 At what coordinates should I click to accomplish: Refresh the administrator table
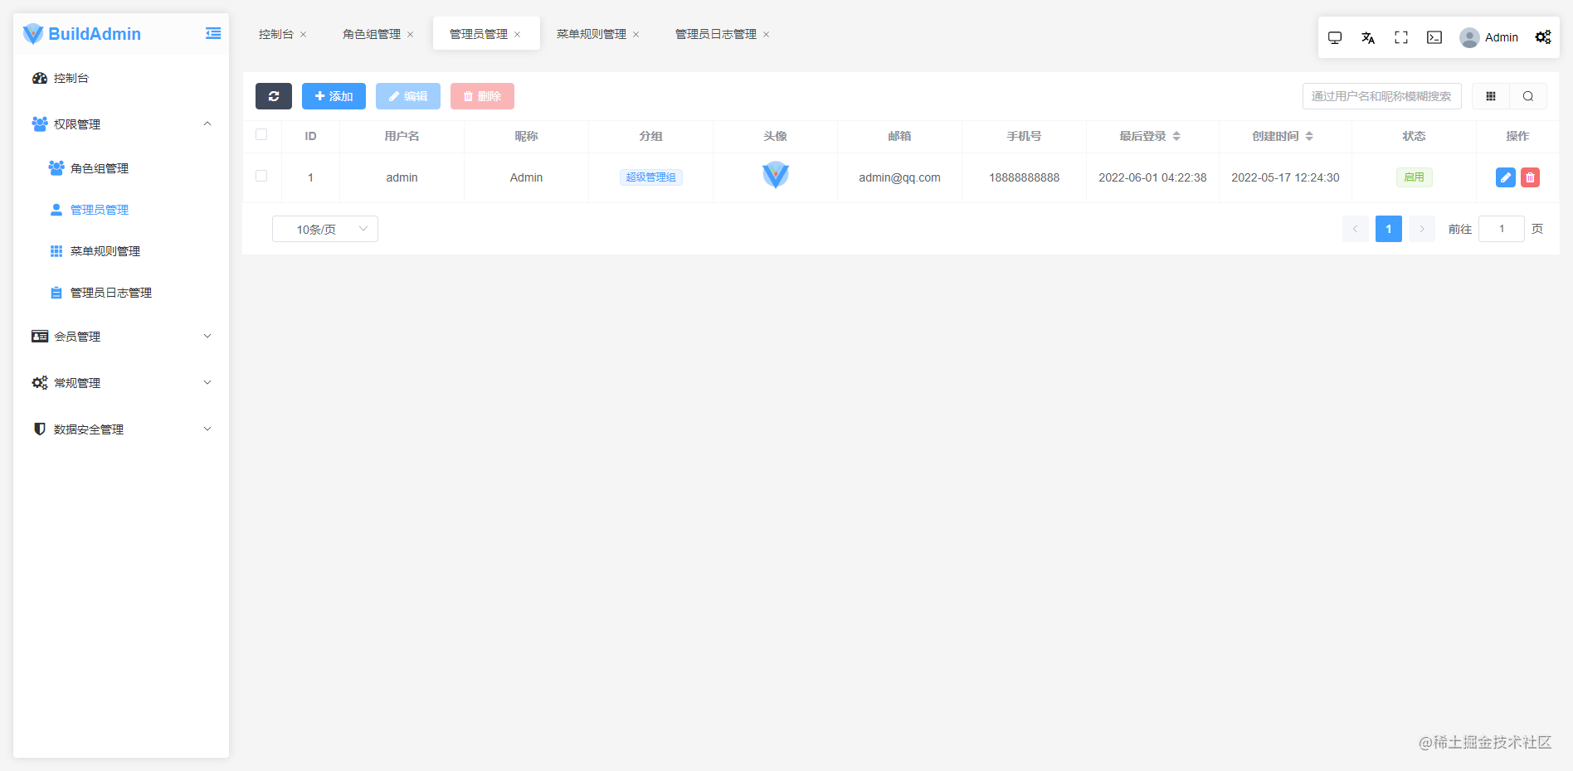(274, 96)
